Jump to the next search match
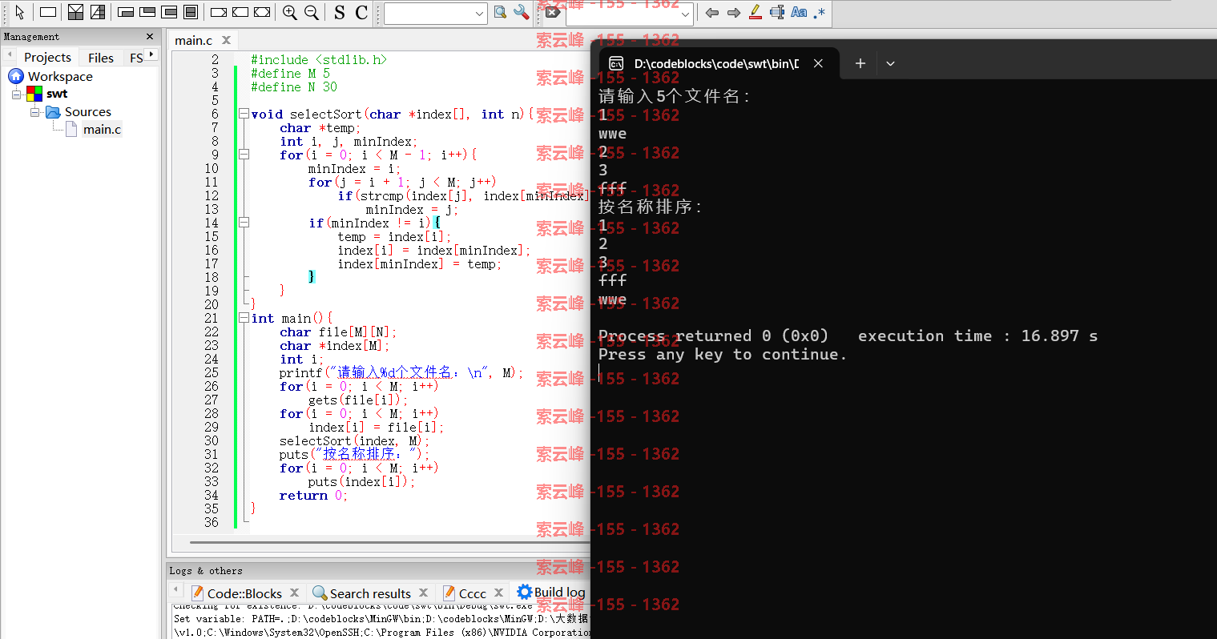 pos(733,12)
